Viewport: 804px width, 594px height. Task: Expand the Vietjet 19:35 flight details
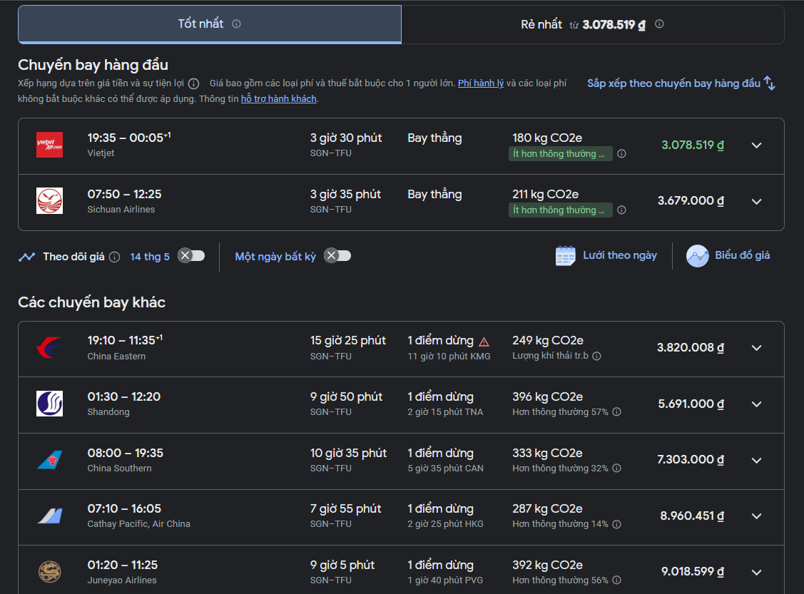tap(756, 145)
